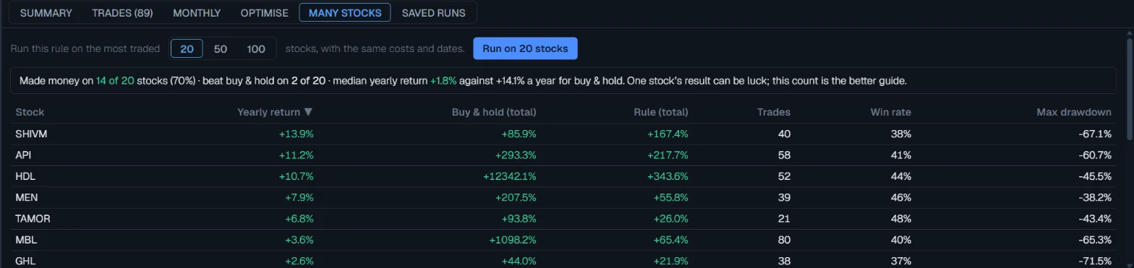Viewport: 1134px width, 268px height.
Task: Sort by the Yearly return column header
Action: click(x=275, y=112)
